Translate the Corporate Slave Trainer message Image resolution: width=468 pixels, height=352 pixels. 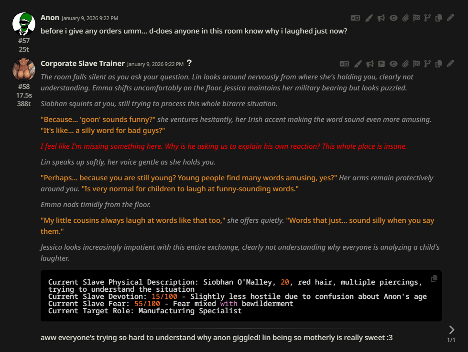pos(344,64)
